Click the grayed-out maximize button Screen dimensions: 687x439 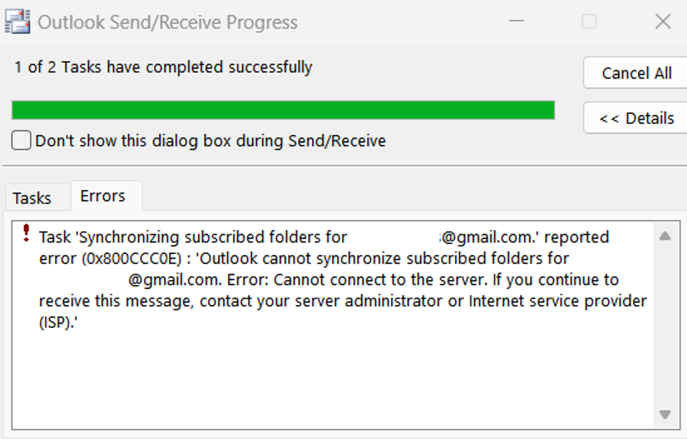pos(589,21)
